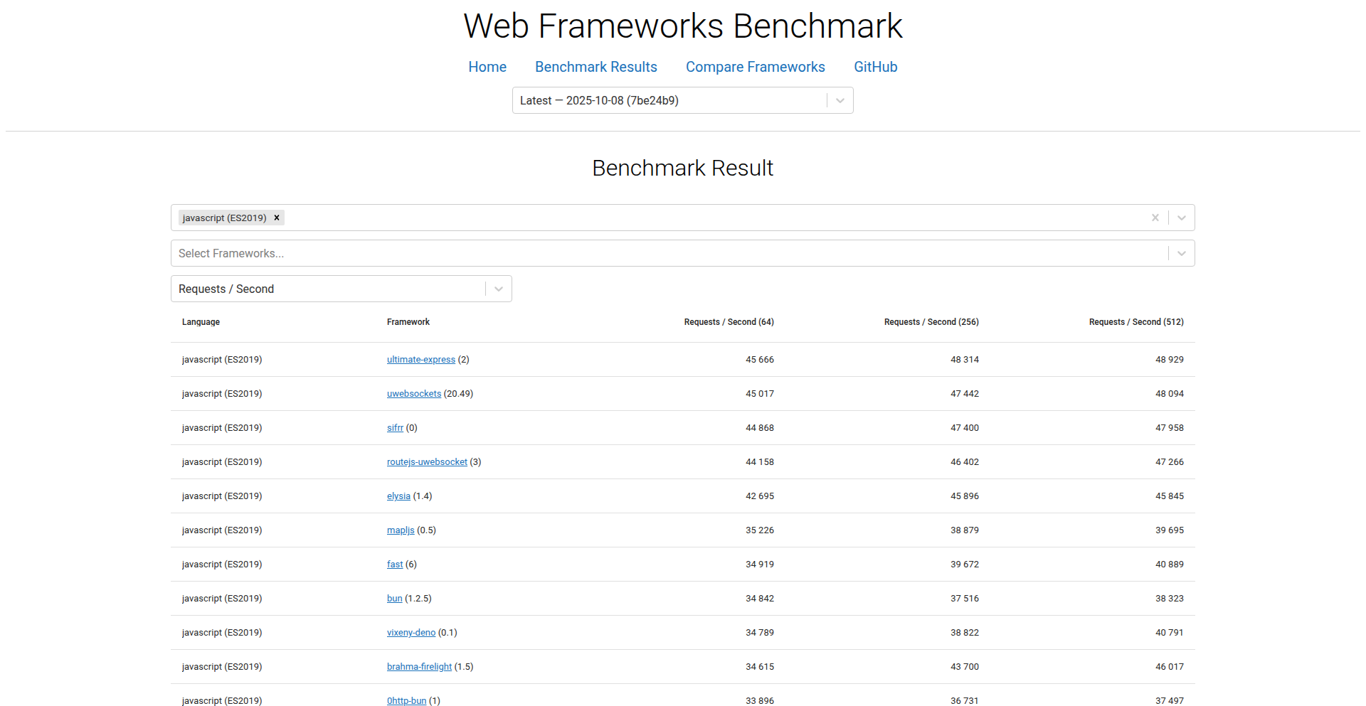Image resolution: width=1366 pixels, height=706 pixels.
Task: Open the uwebsockets framework link
Action: 413,394
